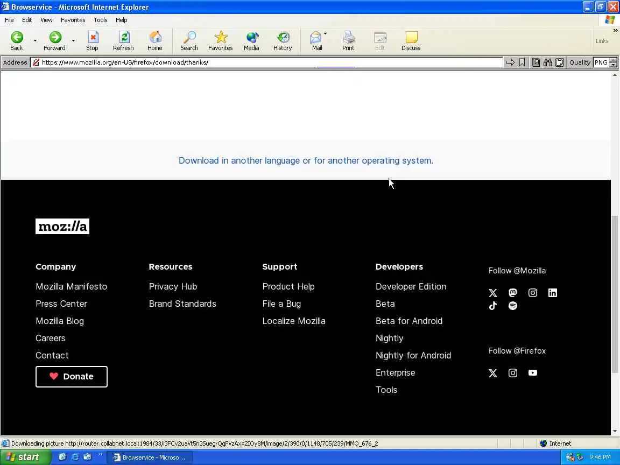Click the clipboard icon in address row
The image size is (620, 465).
[560, 62]
